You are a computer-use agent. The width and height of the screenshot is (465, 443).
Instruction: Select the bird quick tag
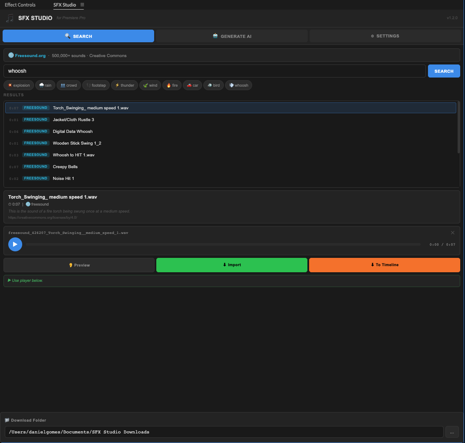click(x=213, y=85)
